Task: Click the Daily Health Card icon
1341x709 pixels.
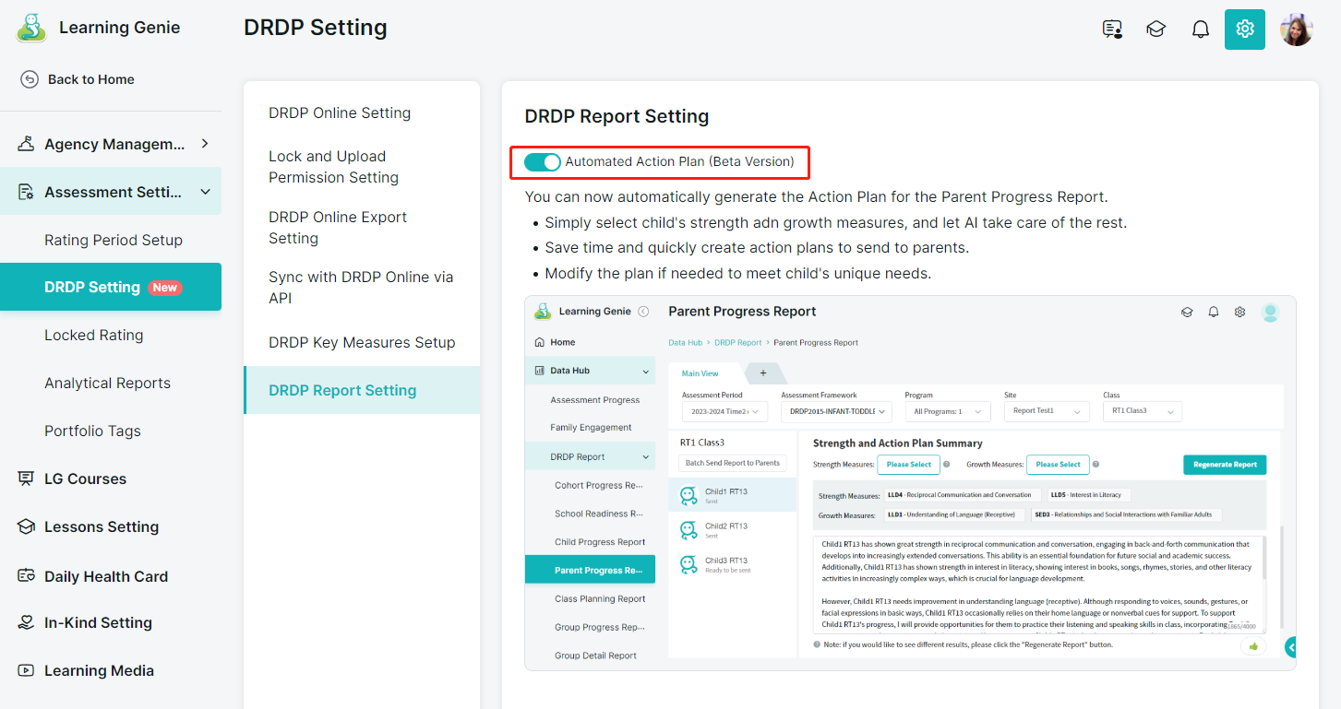Action: click(x=26, y=576)
